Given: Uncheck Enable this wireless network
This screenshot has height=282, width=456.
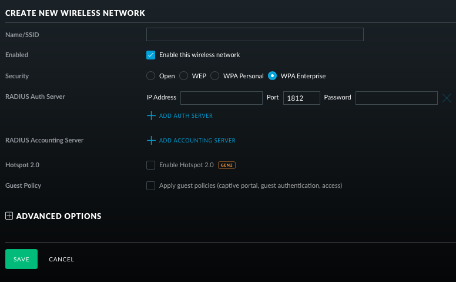Looking at the screenshot, I should pos(150,55).
